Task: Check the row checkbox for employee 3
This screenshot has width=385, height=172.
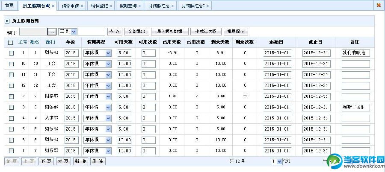Action: pyautogui.click(x=11, y=107)
